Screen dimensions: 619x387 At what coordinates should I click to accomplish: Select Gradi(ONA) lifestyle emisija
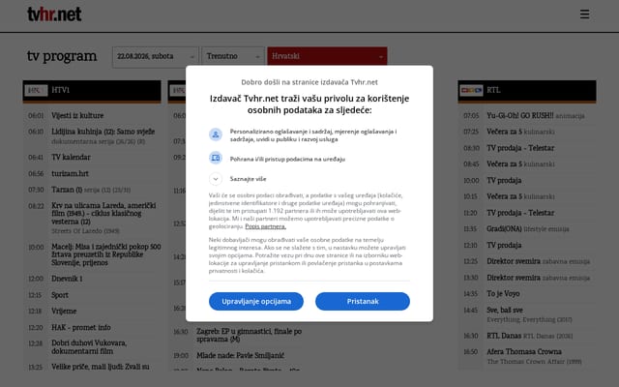pos(528,229)
